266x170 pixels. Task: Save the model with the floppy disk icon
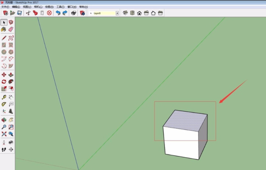click(x=20, y=13)
